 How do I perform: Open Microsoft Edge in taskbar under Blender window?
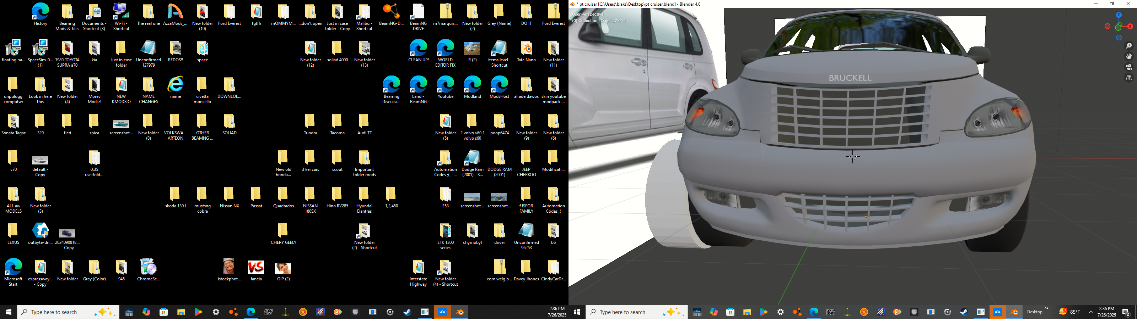pyautogui.click(x=814, y=312)
